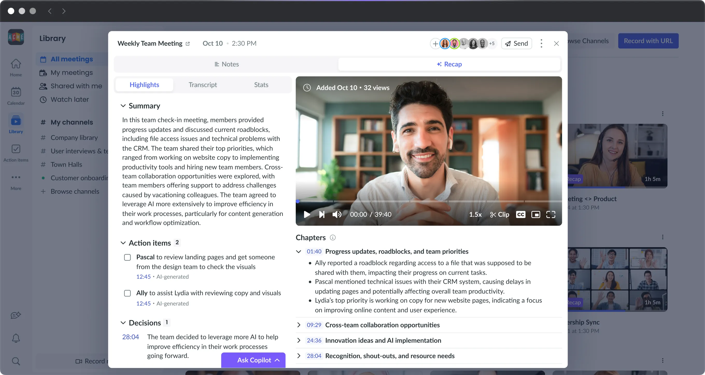The image size is (705, 375).
Task: Expand Cross-team collaboration opportunities chapter
Action: tap(299, 325)
